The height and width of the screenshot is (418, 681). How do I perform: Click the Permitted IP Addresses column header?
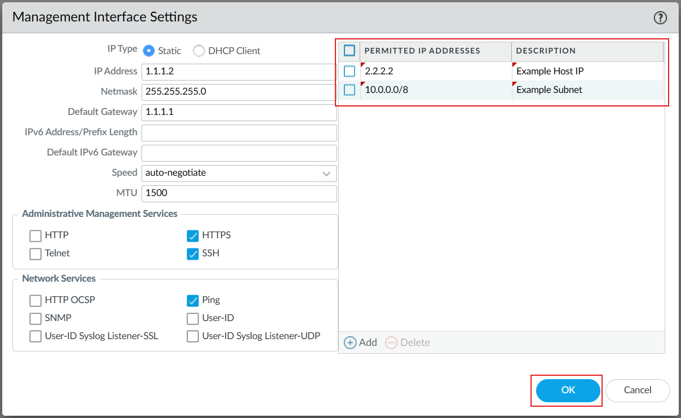[422, 51]
